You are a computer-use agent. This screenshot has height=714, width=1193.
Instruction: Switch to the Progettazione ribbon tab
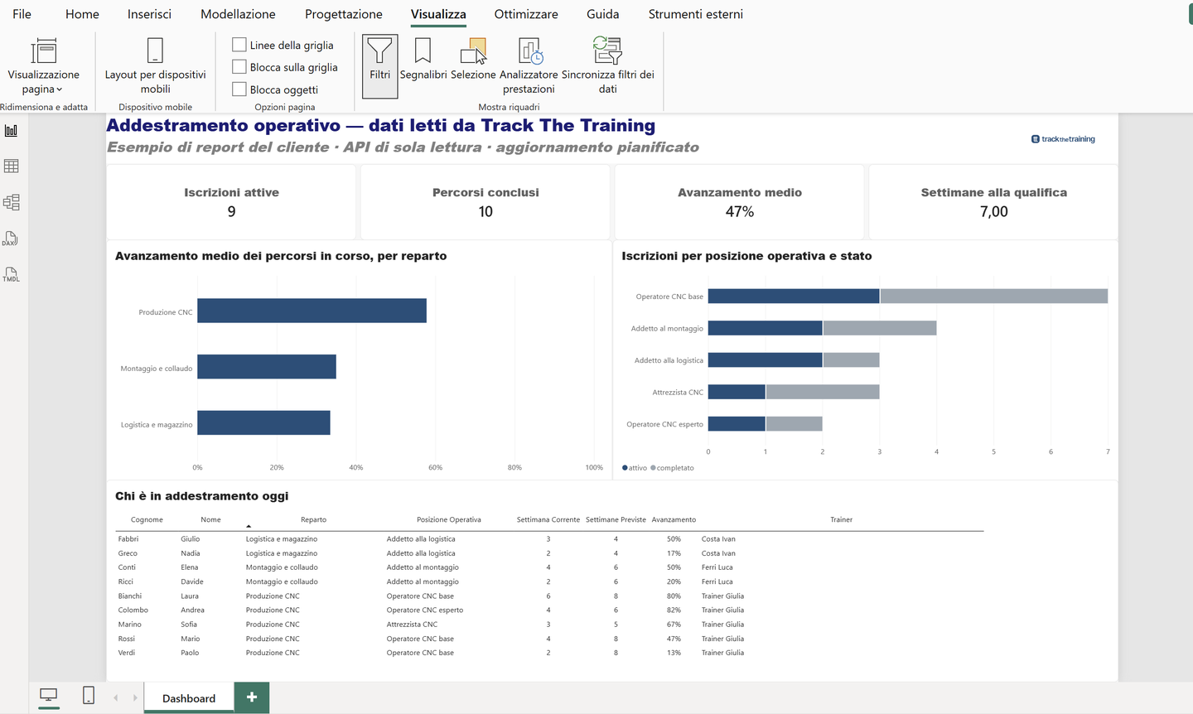click(x=344, y=14)
